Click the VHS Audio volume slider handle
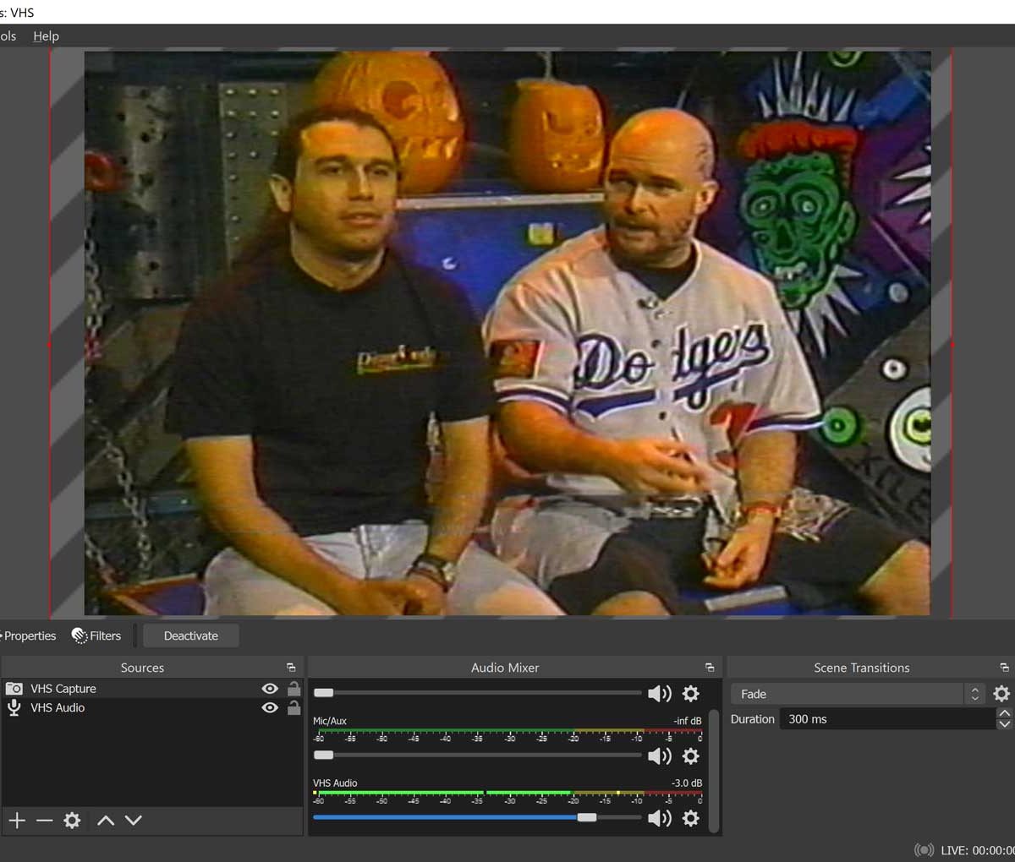The height and width of the screenshot is (862, 1015). coord(587,817)
